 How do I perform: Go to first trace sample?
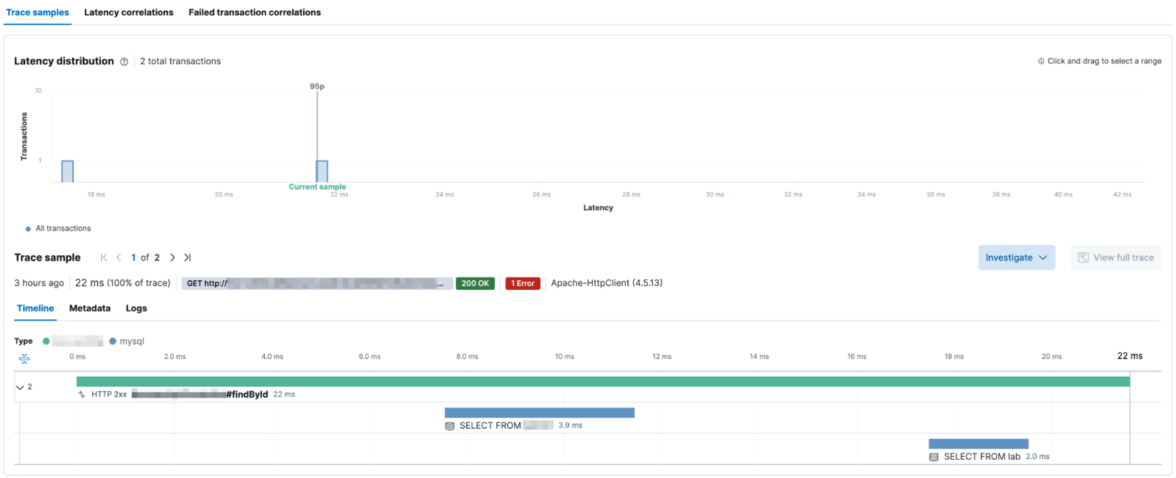pos(104,258)
